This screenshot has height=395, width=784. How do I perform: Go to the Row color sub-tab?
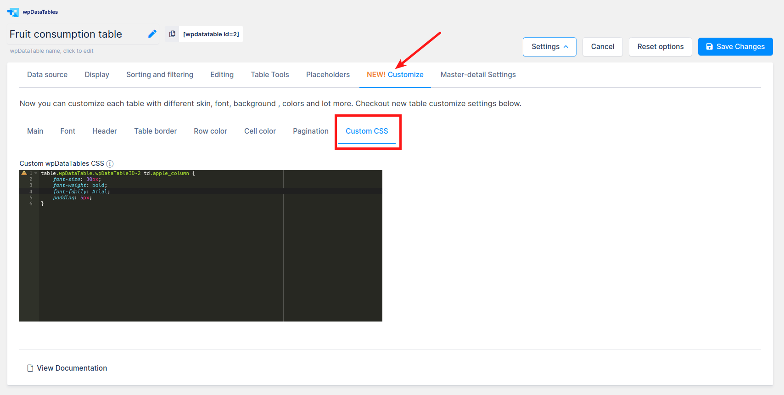coord(210,131)
